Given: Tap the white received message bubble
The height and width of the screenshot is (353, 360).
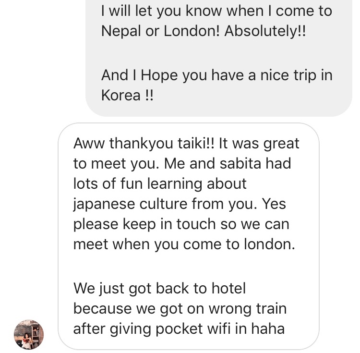Looking at the screenshot, I should pyautogui.click(x=189, y=236).
